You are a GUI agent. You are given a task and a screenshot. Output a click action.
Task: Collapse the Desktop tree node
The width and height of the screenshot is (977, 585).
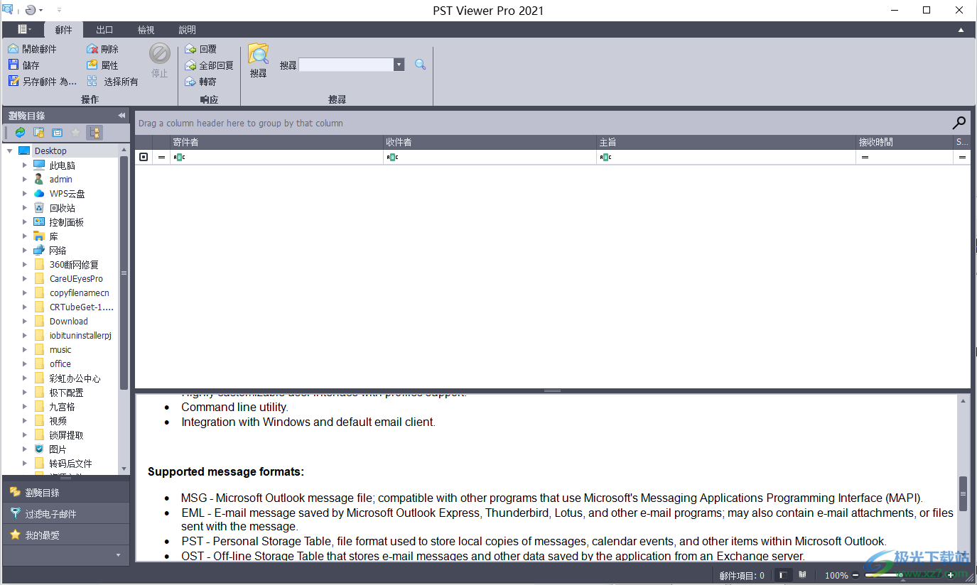point(9,151)
